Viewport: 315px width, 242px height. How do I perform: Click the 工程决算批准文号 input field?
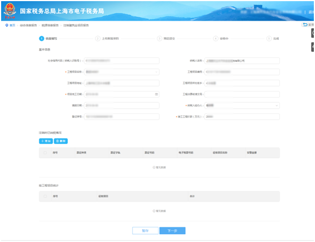(242, 95)
